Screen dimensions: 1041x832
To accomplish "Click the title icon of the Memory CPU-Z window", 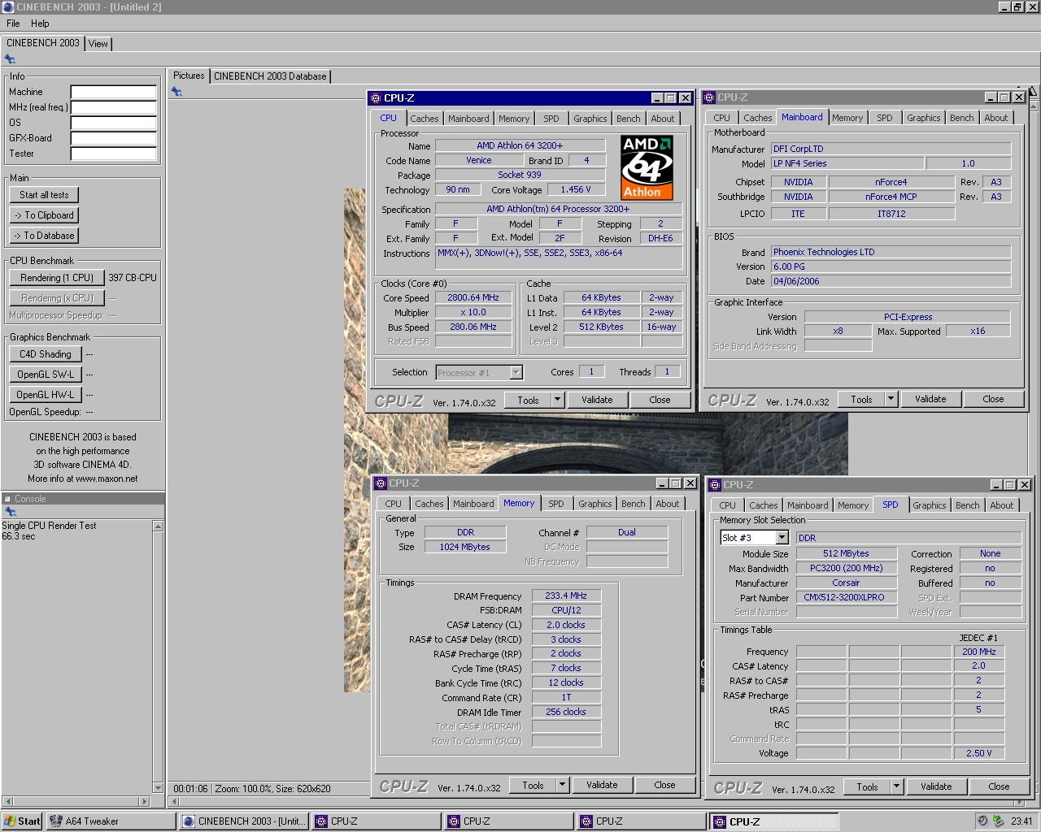I will (x=381, y=483).
